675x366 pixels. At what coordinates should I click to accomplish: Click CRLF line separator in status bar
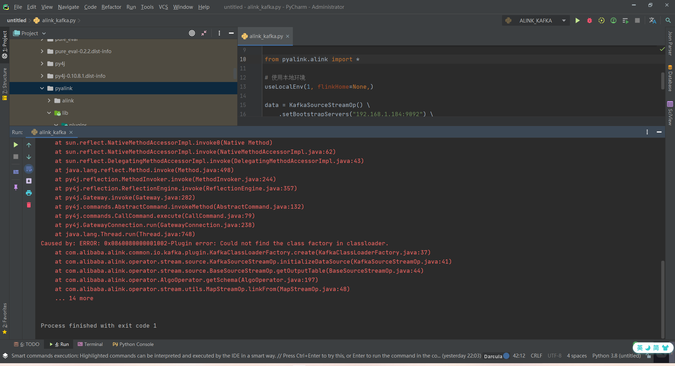point(536,356)
